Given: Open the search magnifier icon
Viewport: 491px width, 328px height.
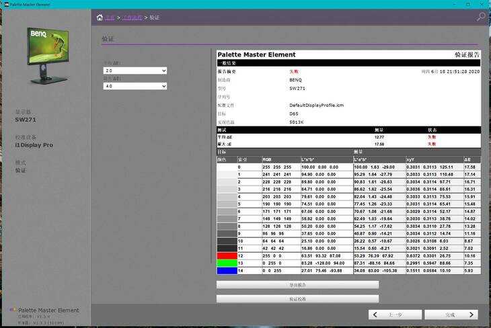Looking at the screenshot, I should pyautogui.click(x=481, y=17).
